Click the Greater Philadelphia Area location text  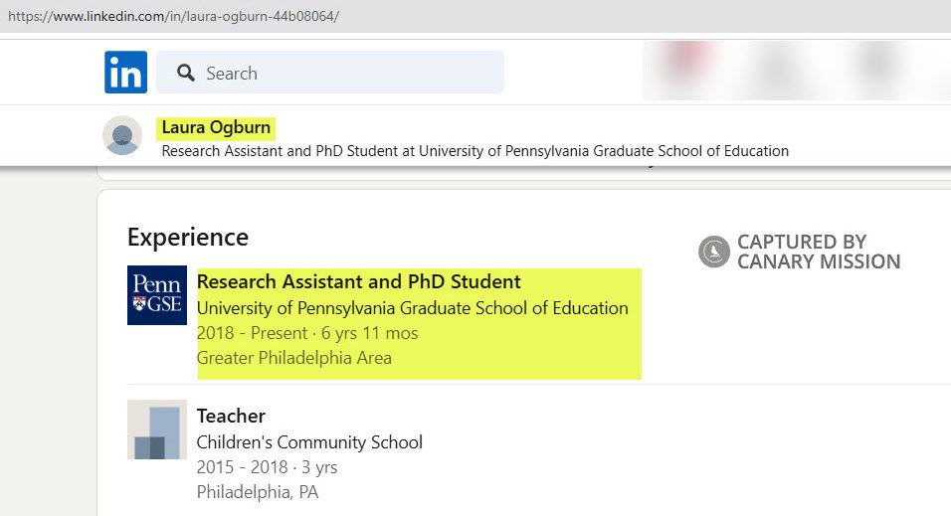pos(294,358)
